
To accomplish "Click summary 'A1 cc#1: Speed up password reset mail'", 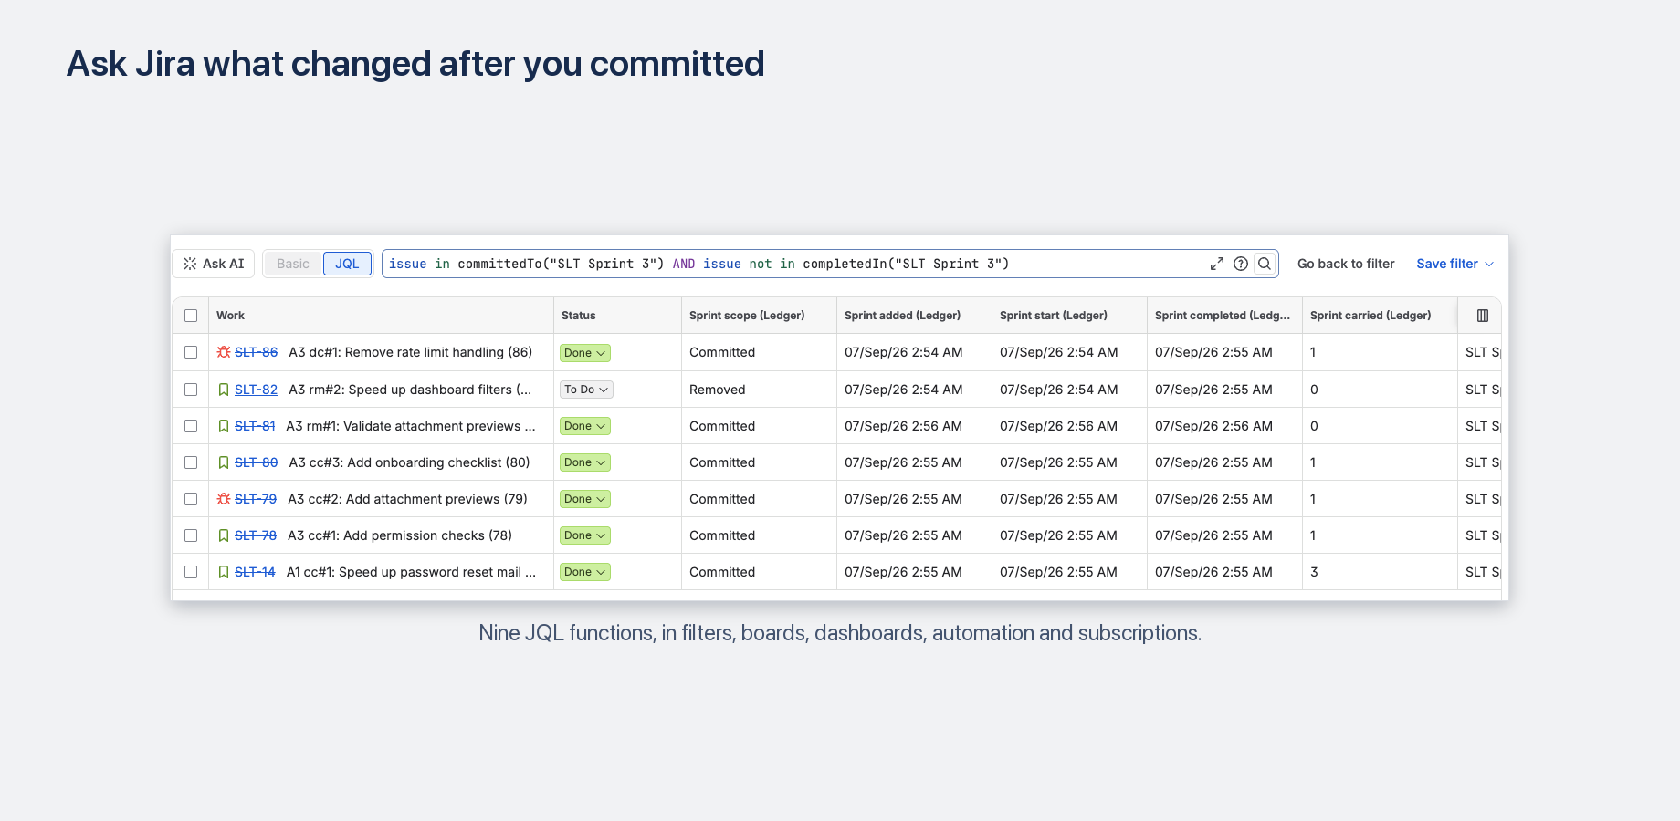I will 411,572.
